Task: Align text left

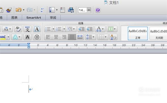Action: tap(48, 37)
